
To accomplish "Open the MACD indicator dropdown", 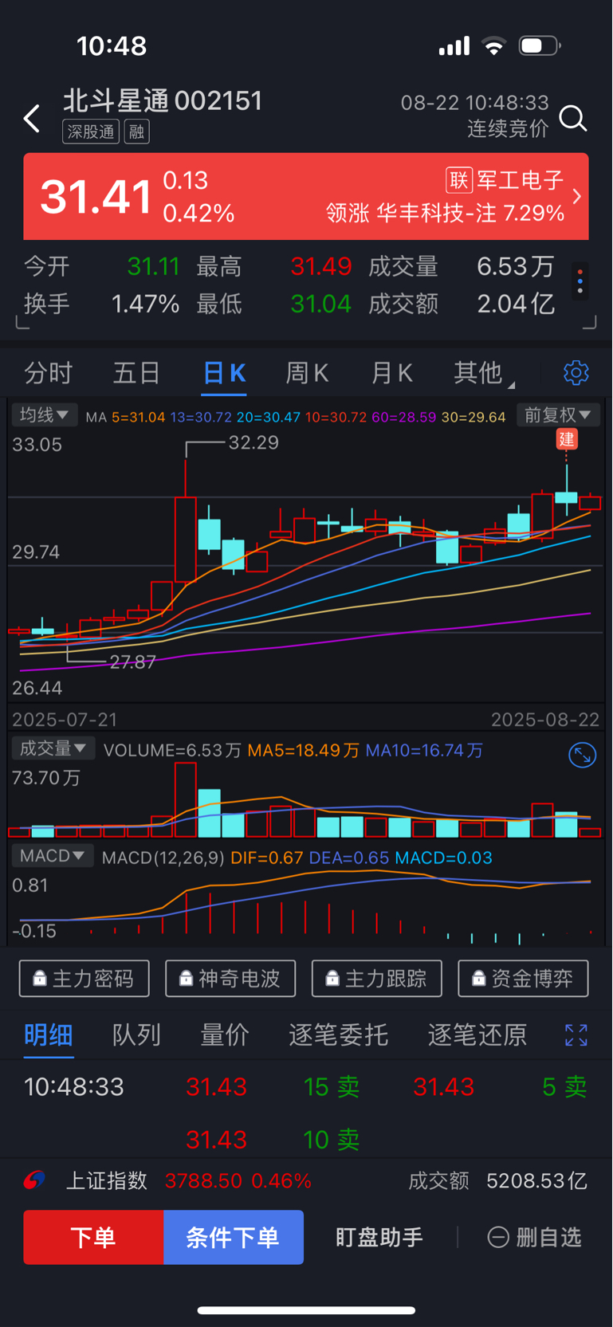I will 53,856.
